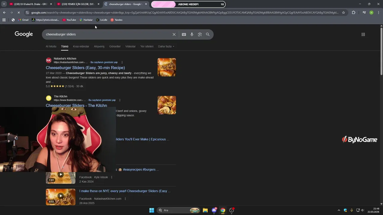Open the phet.colorado bookmark
The width and height of the screenshot is (383, 215).
(45, 20)
